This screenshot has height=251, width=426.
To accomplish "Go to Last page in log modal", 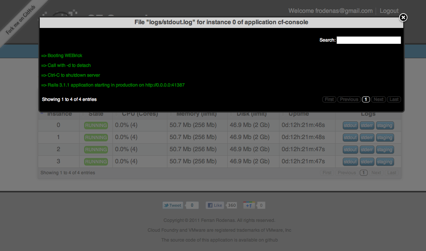I will (394, 99).
